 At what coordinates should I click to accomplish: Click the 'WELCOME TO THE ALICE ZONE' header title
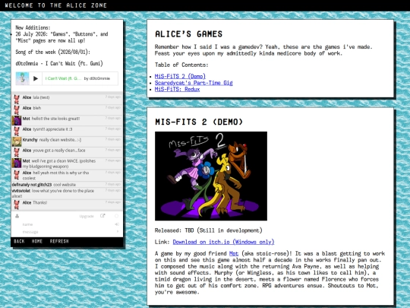[55, 5]
